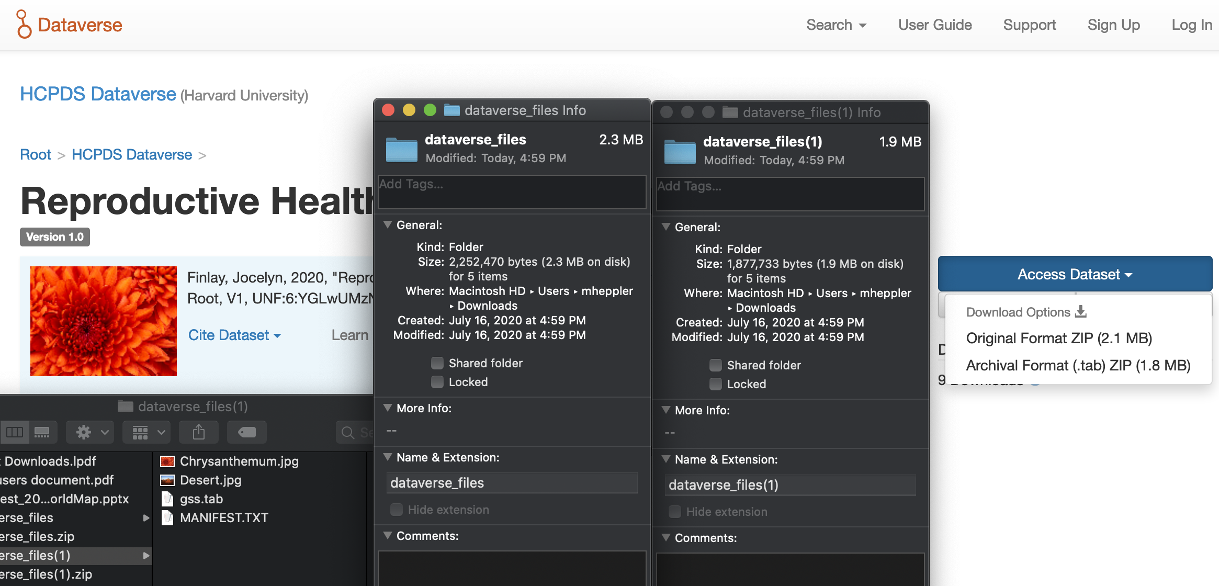Minimize the dataverse_files Info window
Screen dimensions: 1219x586
click(409, 110)
